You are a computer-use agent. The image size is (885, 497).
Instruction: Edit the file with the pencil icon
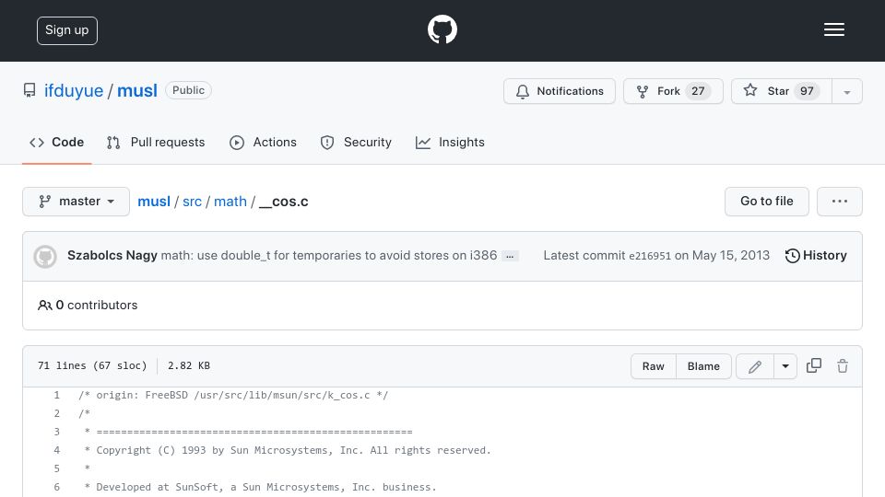(755, 366)
